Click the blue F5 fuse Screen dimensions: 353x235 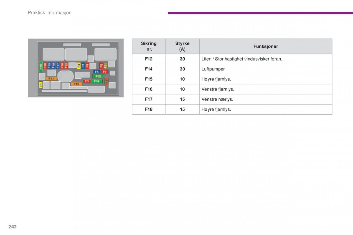97,72
